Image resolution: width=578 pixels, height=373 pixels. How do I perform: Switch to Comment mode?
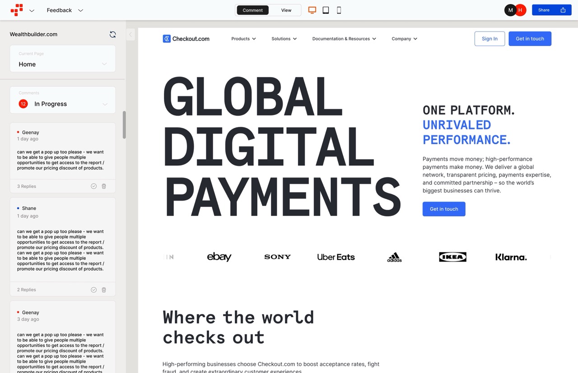point(252,10)
